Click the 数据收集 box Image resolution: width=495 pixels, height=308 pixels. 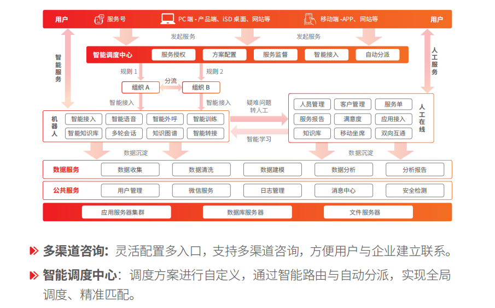[x=130, y=170]
